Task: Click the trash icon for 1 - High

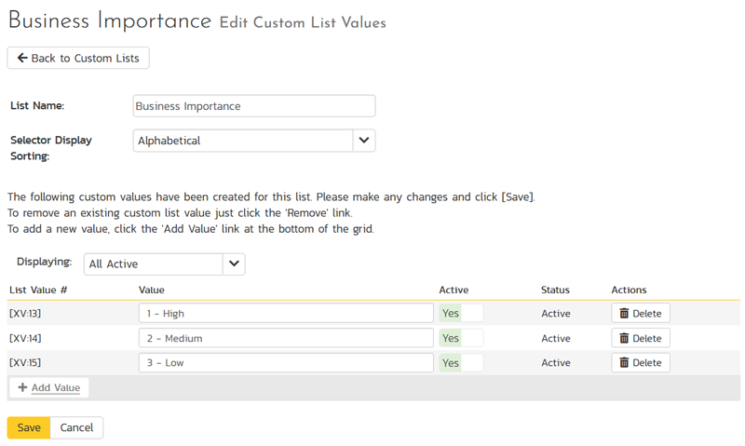Action: pos(624,314)
